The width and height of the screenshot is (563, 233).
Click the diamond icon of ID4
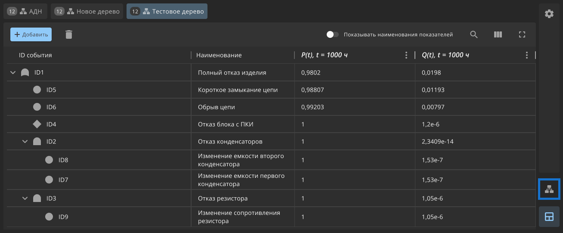tap(37, 124)
